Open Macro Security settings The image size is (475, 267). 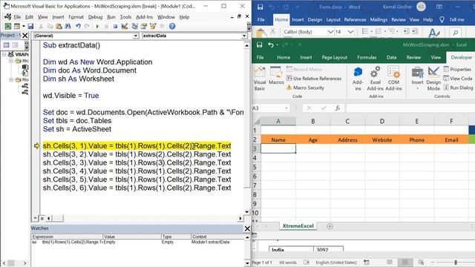point(305,88)
